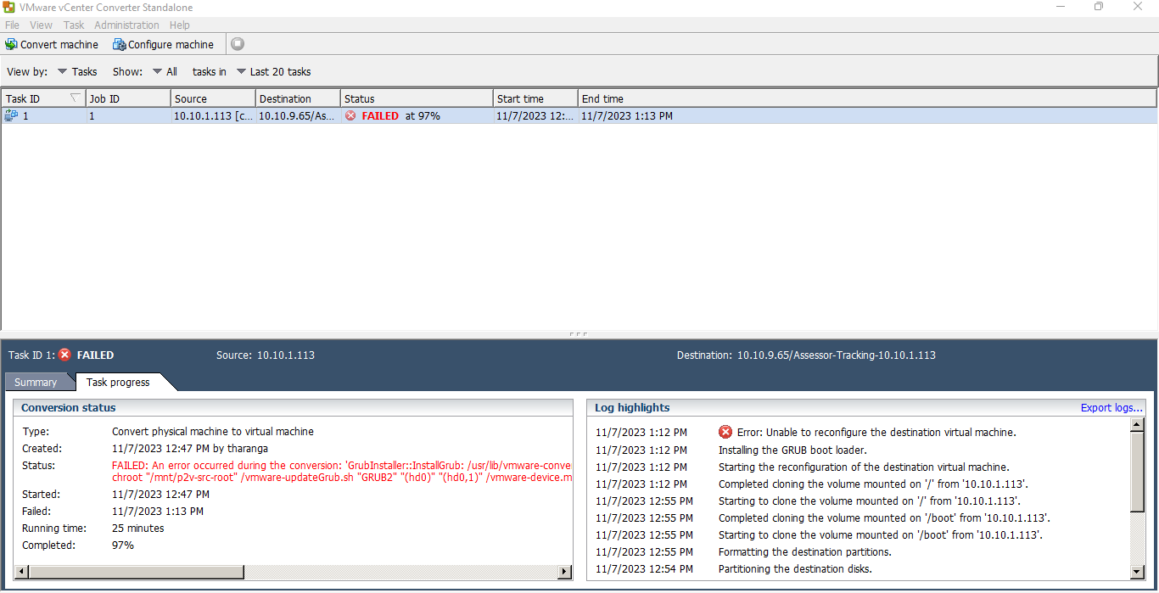
Task: Select the Task progress tab
Action: 118,382
